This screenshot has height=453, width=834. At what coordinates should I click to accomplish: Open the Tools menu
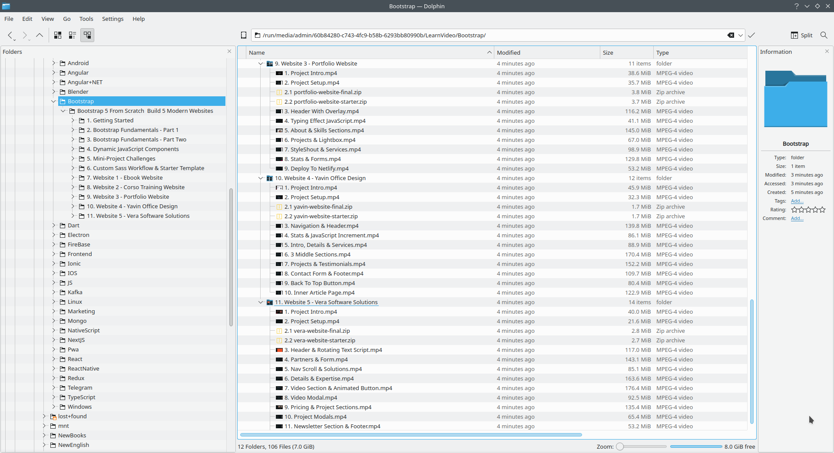point(86,19)
